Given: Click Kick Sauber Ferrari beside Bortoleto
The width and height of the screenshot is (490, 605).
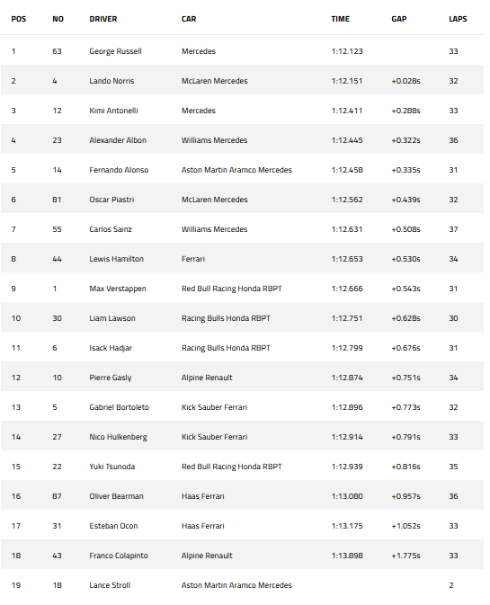Looking at the screenshot, I should pos(215,407).
